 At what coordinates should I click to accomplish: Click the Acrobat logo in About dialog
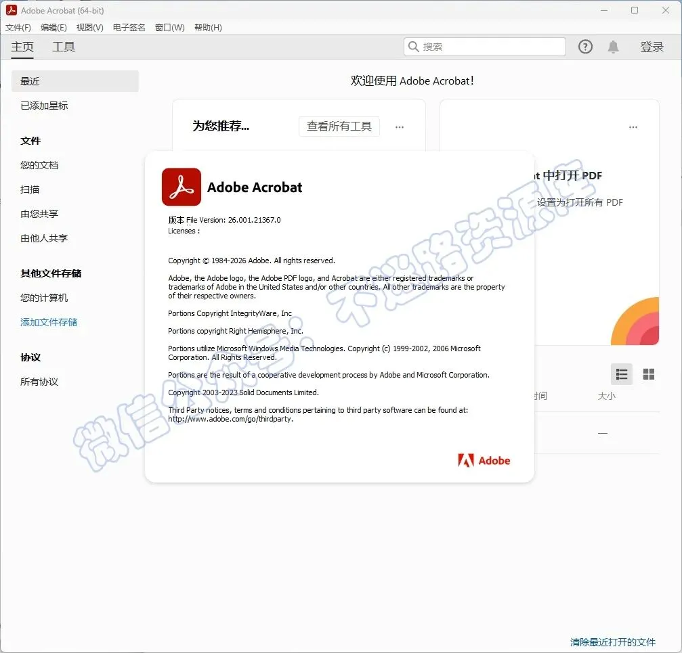(x=182, y=187)
